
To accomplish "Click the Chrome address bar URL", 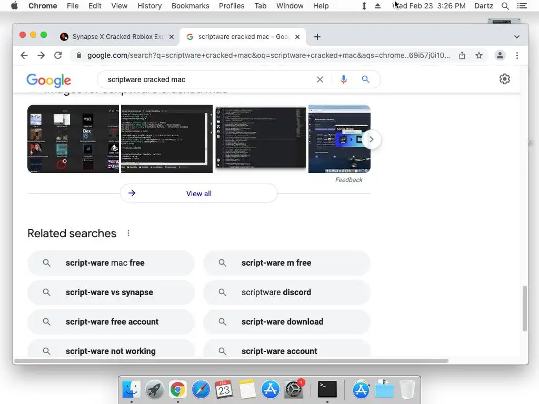I will click(x=268, y=55).
